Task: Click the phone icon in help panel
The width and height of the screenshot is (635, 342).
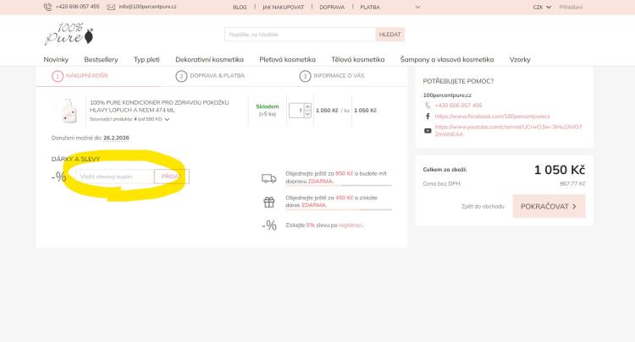Action: tap(428, 106)
